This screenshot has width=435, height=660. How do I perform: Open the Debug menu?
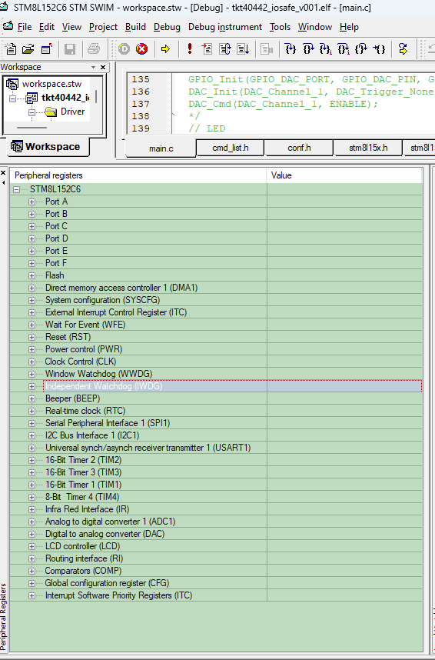pyautogui.click(x=167, y=27)
